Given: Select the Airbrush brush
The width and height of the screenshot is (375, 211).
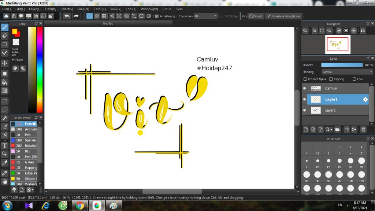Looking at the screenshot, I should tap(24, 129).
